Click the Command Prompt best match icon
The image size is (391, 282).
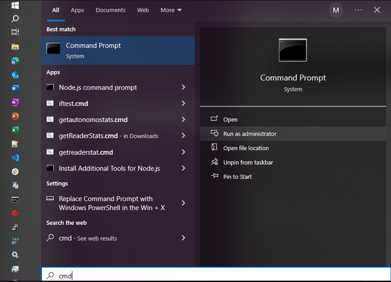coord(53,48)
